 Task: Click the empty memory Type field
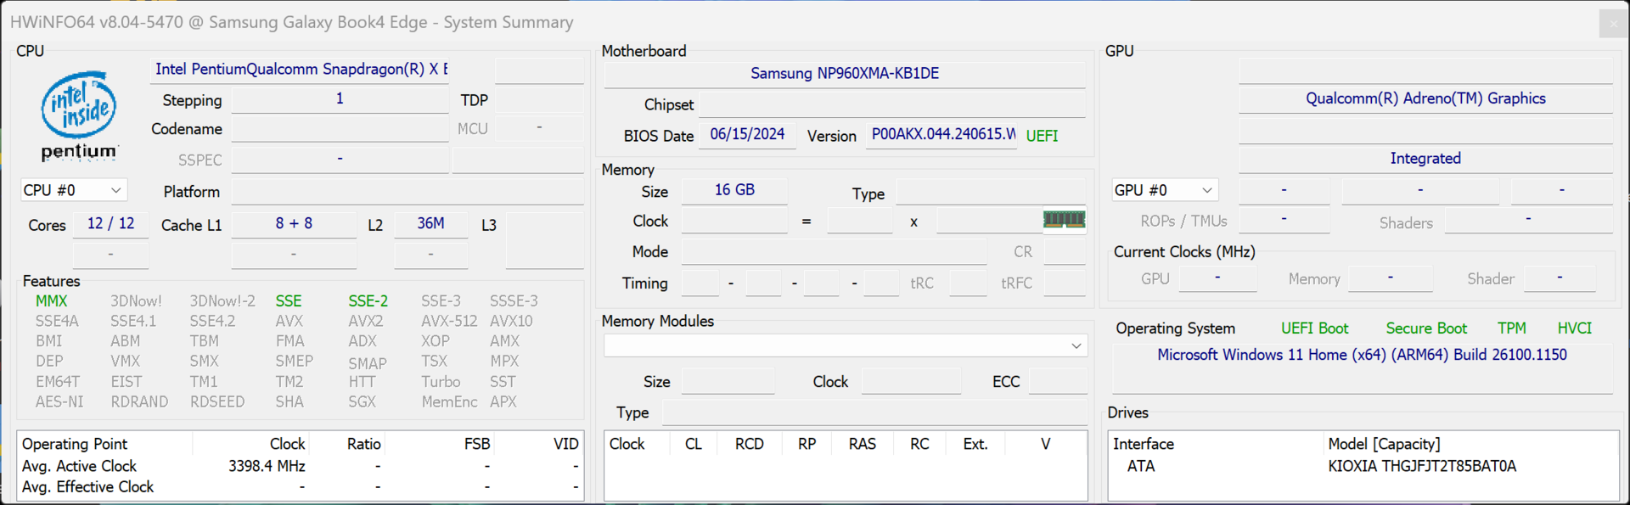coord(991,191)
